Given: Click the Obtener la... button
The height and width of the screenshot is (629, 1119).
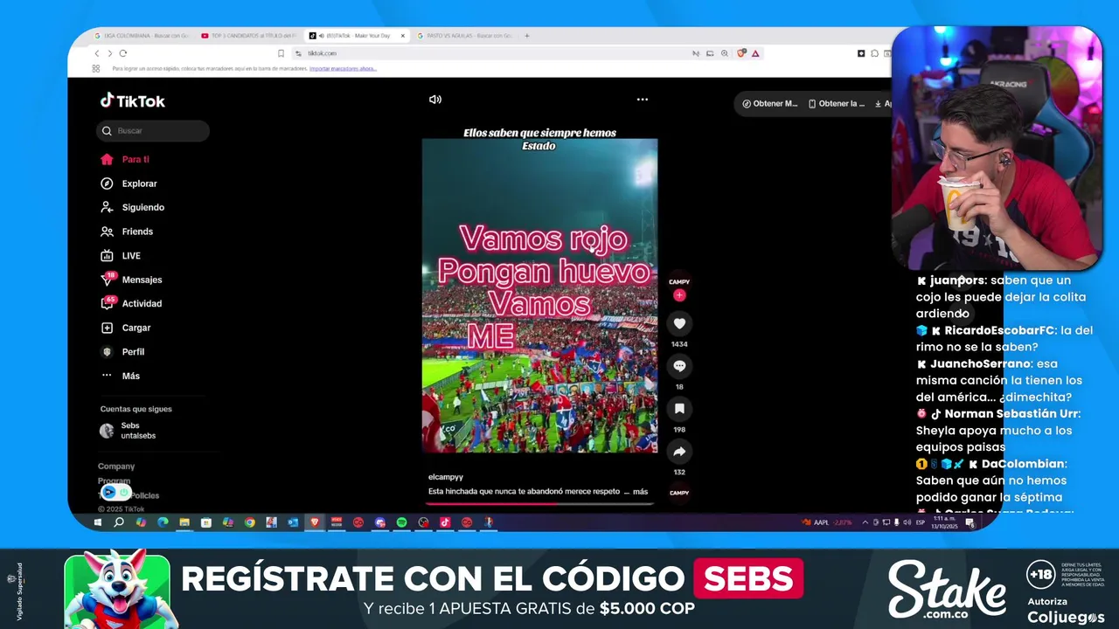Looking at the screenshot, I should [x=837, y=103].
